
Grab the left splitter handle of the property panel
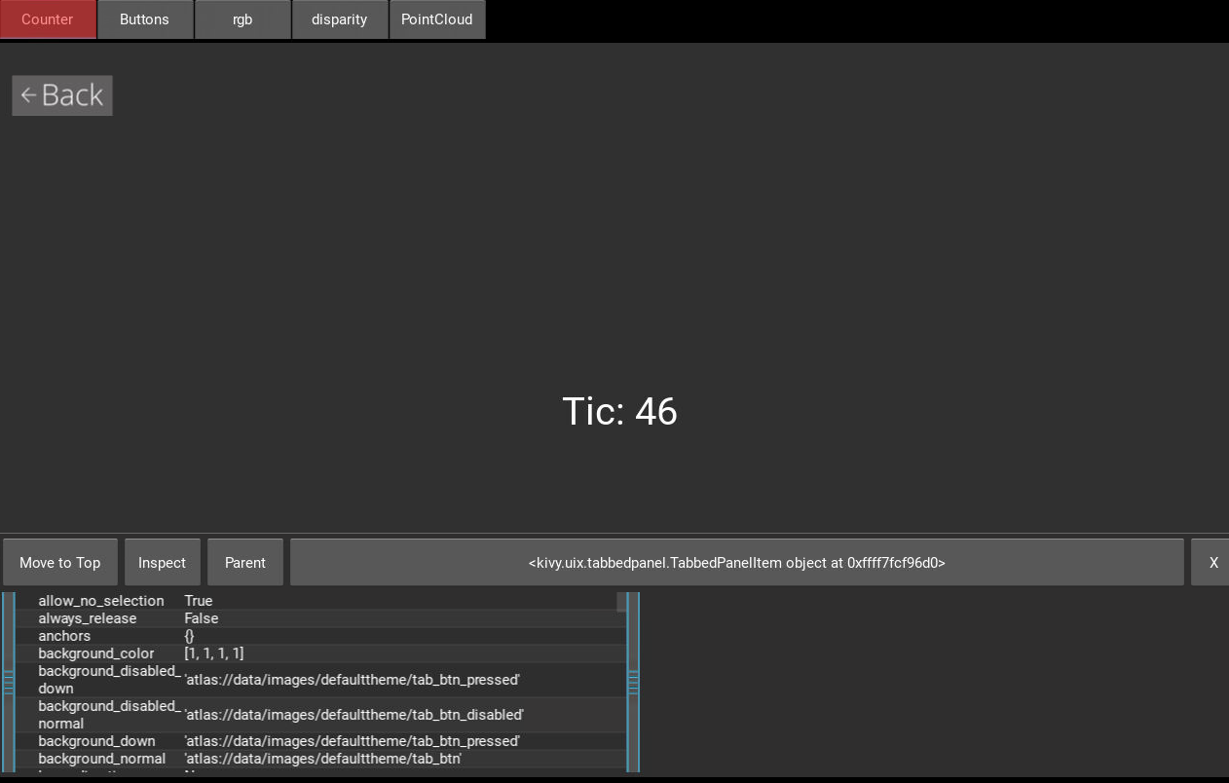(9, 682)
